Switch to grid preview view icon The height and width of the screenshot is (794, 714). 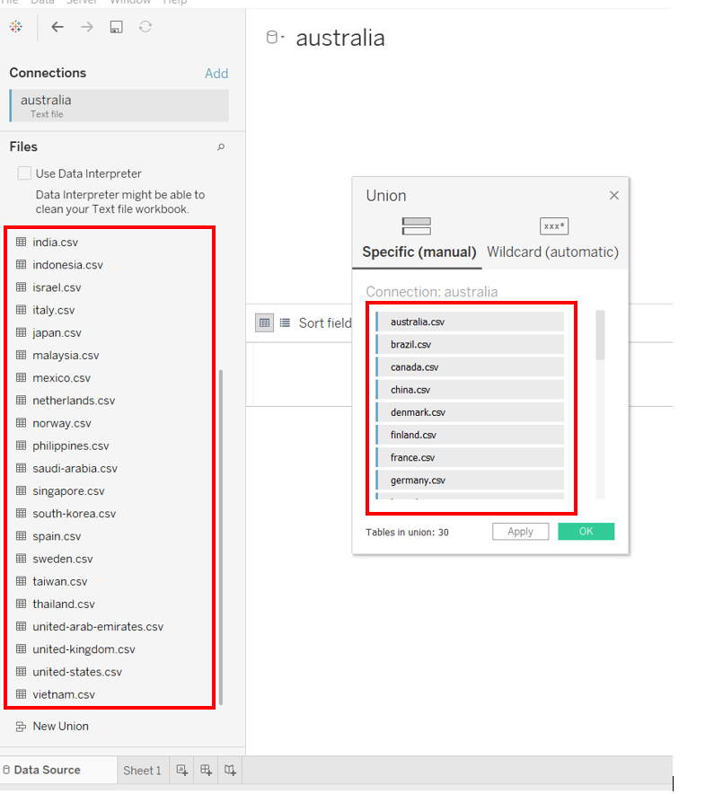click(264, 322)
